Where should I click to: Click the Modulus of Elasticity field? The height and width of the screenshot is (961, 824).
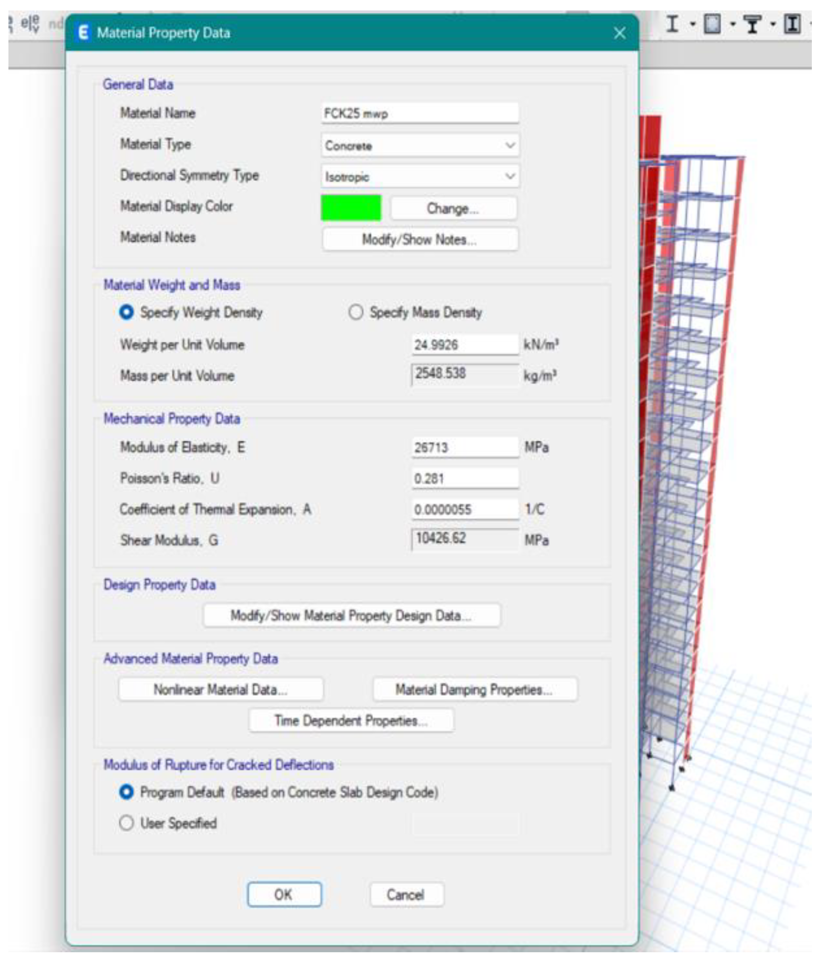(x=465, y=447)
